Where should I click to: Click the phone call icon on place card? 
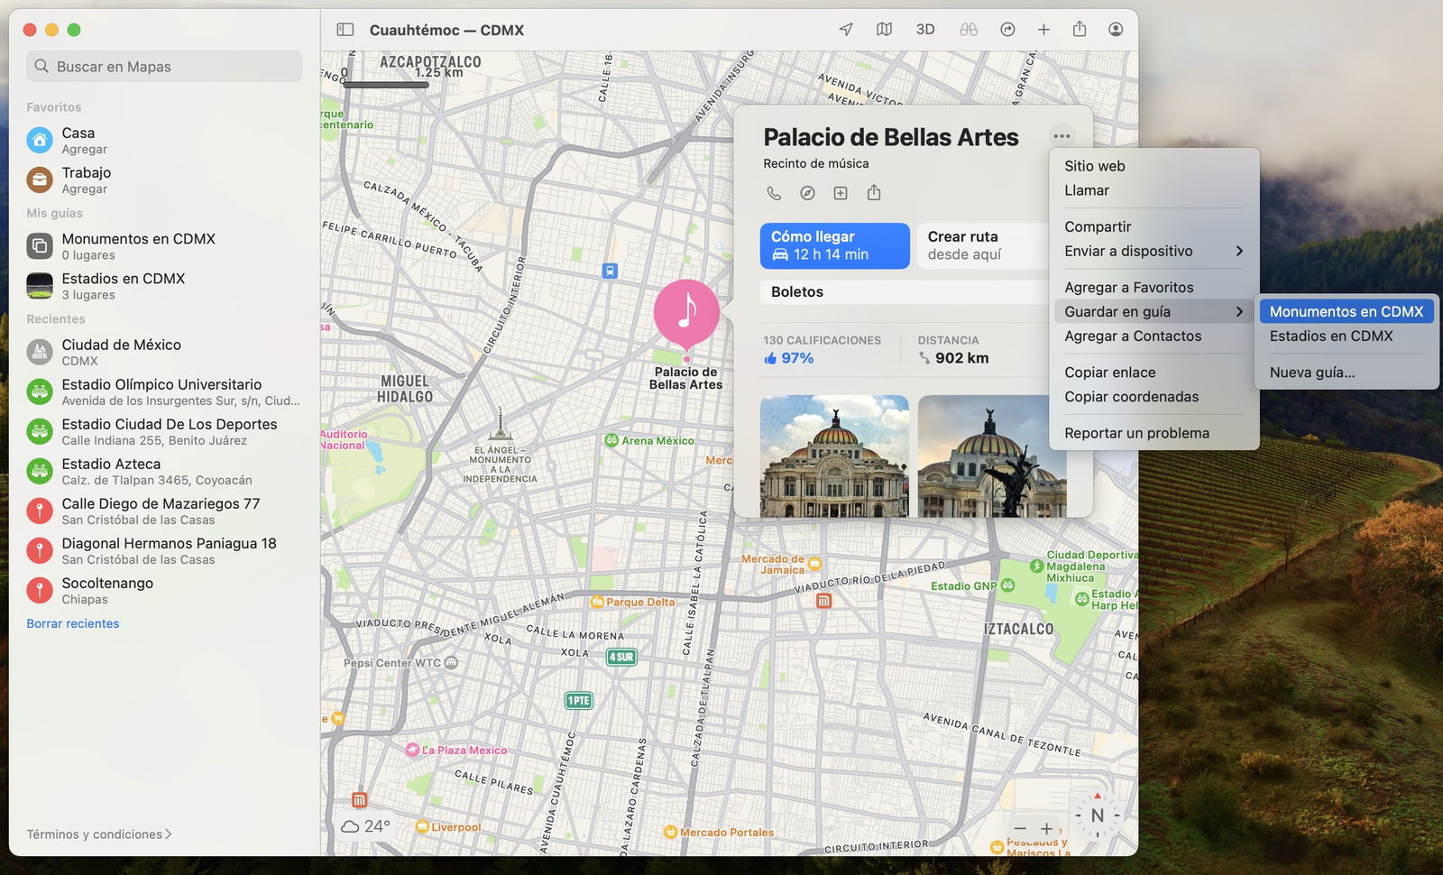[774, 193]
